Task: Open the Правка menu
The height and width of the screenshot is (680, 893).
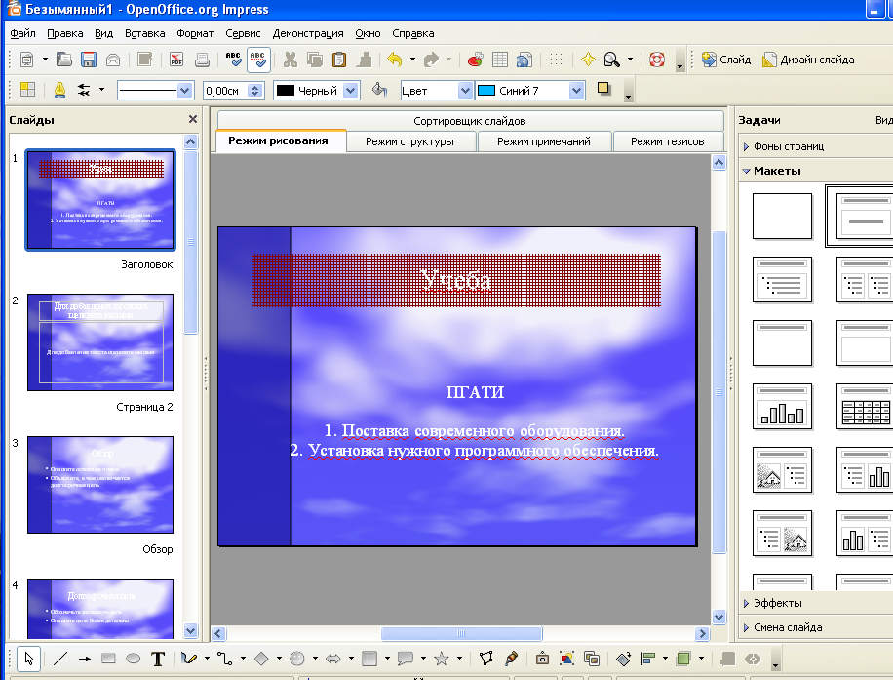Action: pos(65,33)
